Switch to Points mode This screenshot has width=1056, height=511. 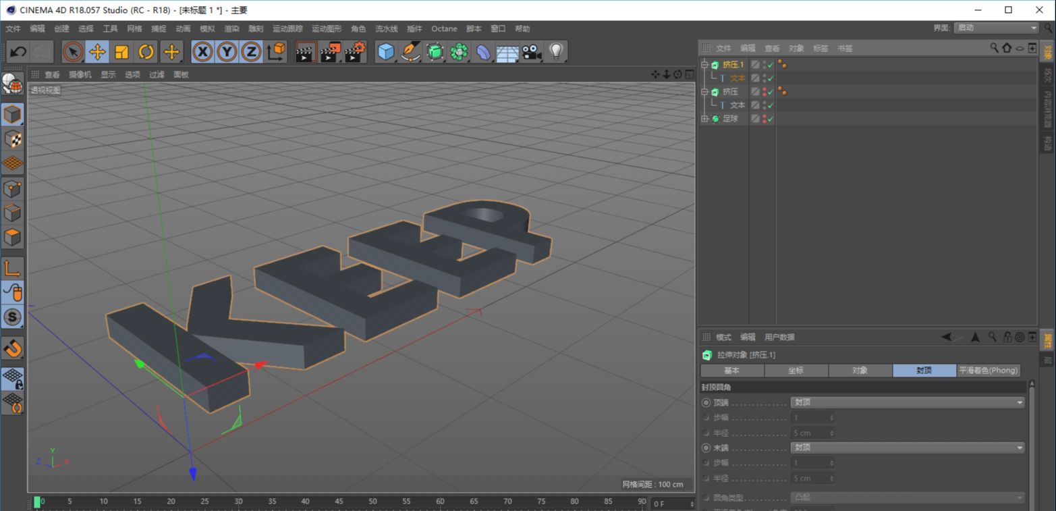[x=12, y=188]
